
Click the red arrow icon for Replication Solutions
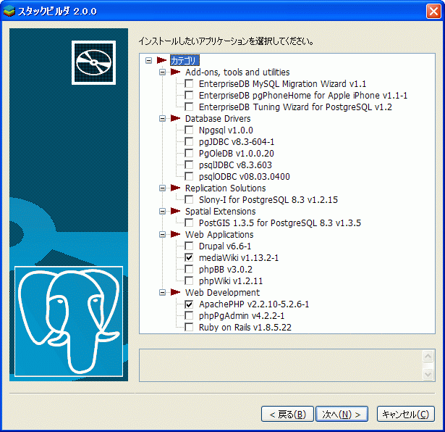(x=175, y=188)
